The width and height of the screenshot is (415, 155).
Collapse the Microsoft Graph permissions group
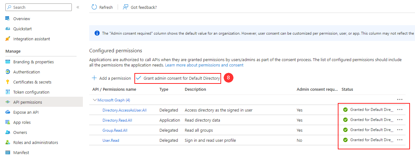coord(95,100)
